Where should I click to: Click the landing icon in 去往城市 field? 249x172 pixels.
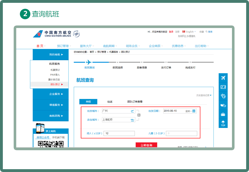pyautogui.click(x=132, y=120)
